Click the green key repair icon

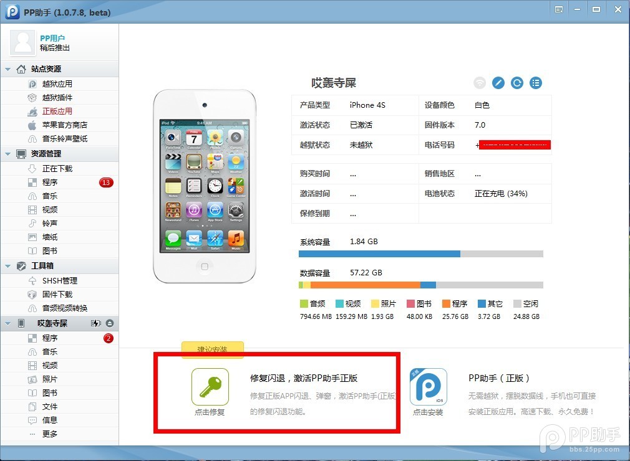click(x=210, y=387)
